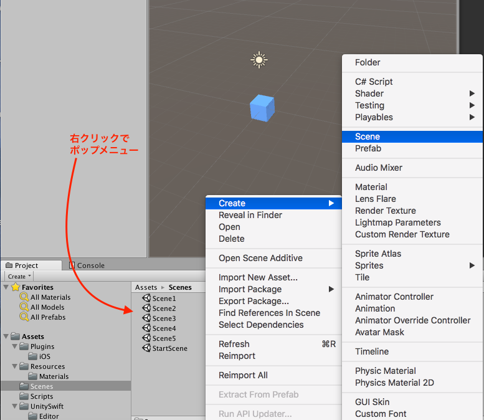Choose Lightmap Parameters menu entry

point(412,222)
